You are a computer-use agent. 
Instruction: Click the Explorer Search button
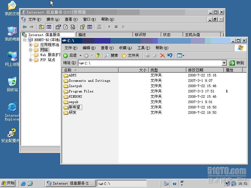pyautogui.click(x=111, y=55)
